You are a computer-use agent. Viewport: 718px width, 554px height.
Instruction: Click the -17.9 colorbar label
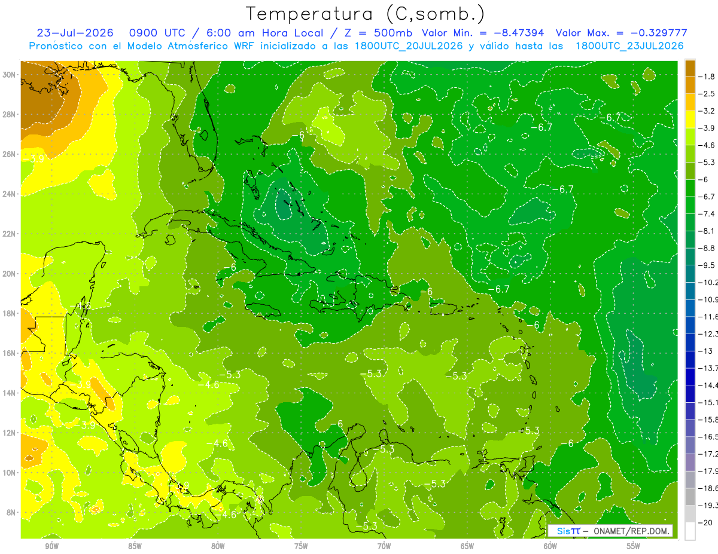[708, 471]
